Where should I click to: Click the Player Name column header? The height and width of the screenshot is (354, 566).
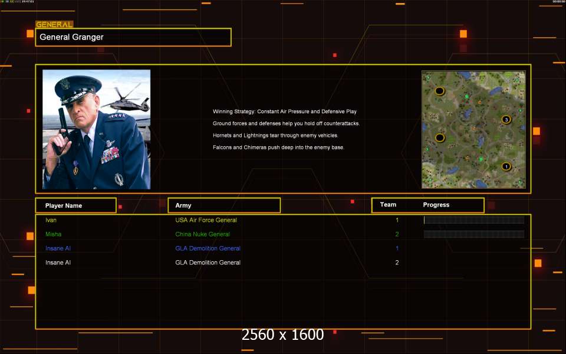pyautogui.click(x=76, y=205)
